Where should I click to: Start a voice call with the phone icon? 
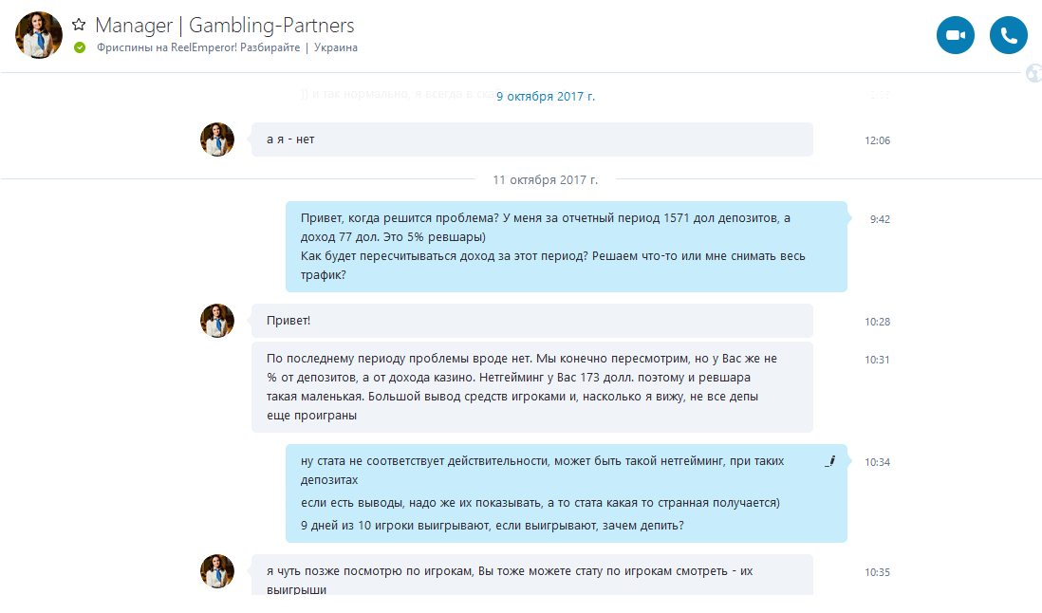point(1008,35)
